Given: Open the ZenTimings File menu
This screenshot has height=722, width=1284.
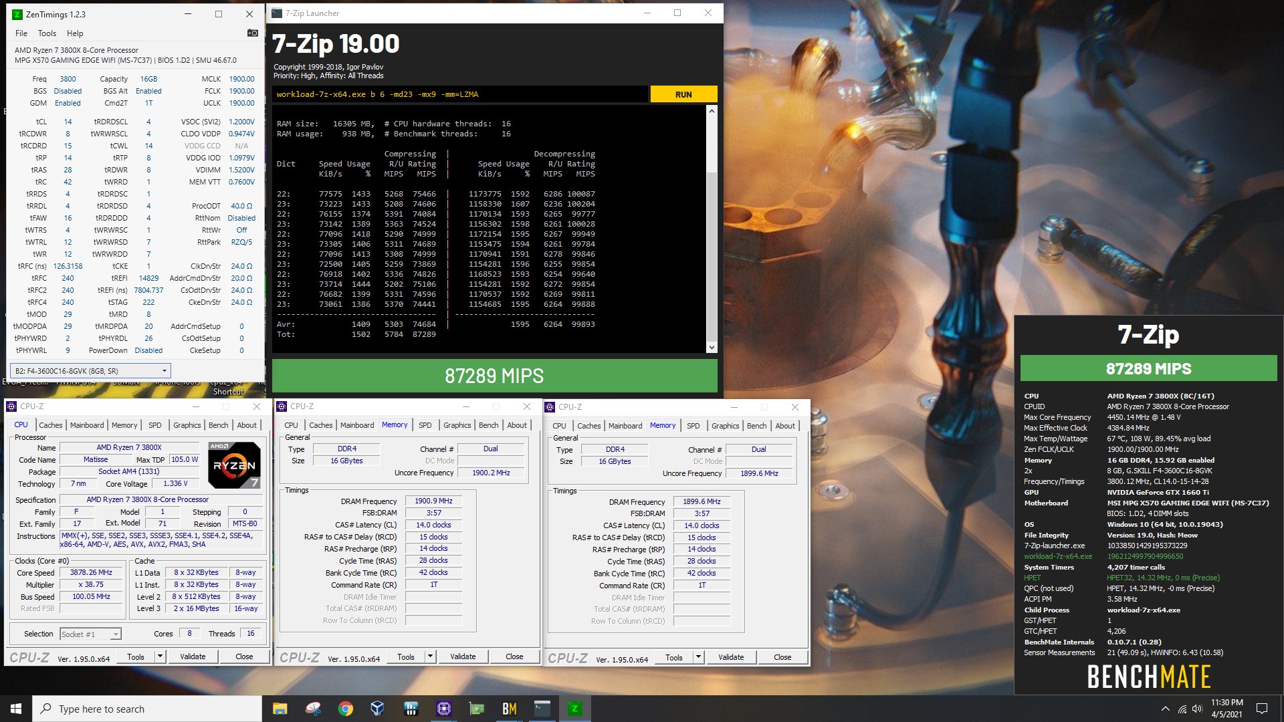Looking at the screenshot, I should pos(21,33).
